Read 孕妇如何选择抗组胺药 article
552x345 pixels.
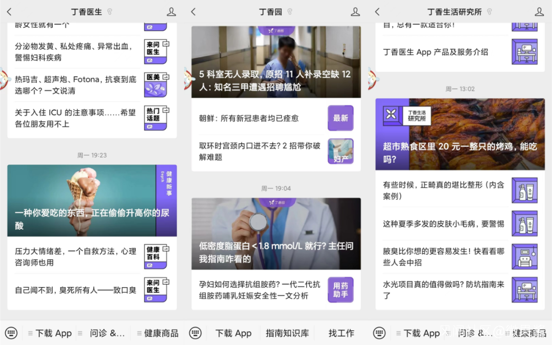click(260, 290)
